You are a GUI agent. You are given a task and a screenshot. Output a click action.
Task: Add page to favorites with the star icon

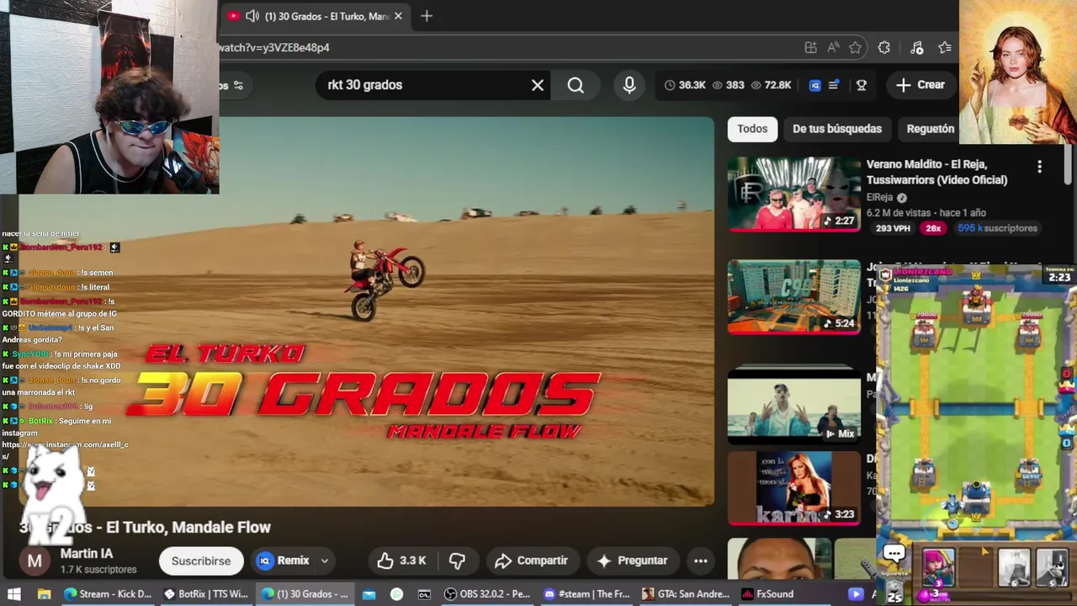click(856, 48)
